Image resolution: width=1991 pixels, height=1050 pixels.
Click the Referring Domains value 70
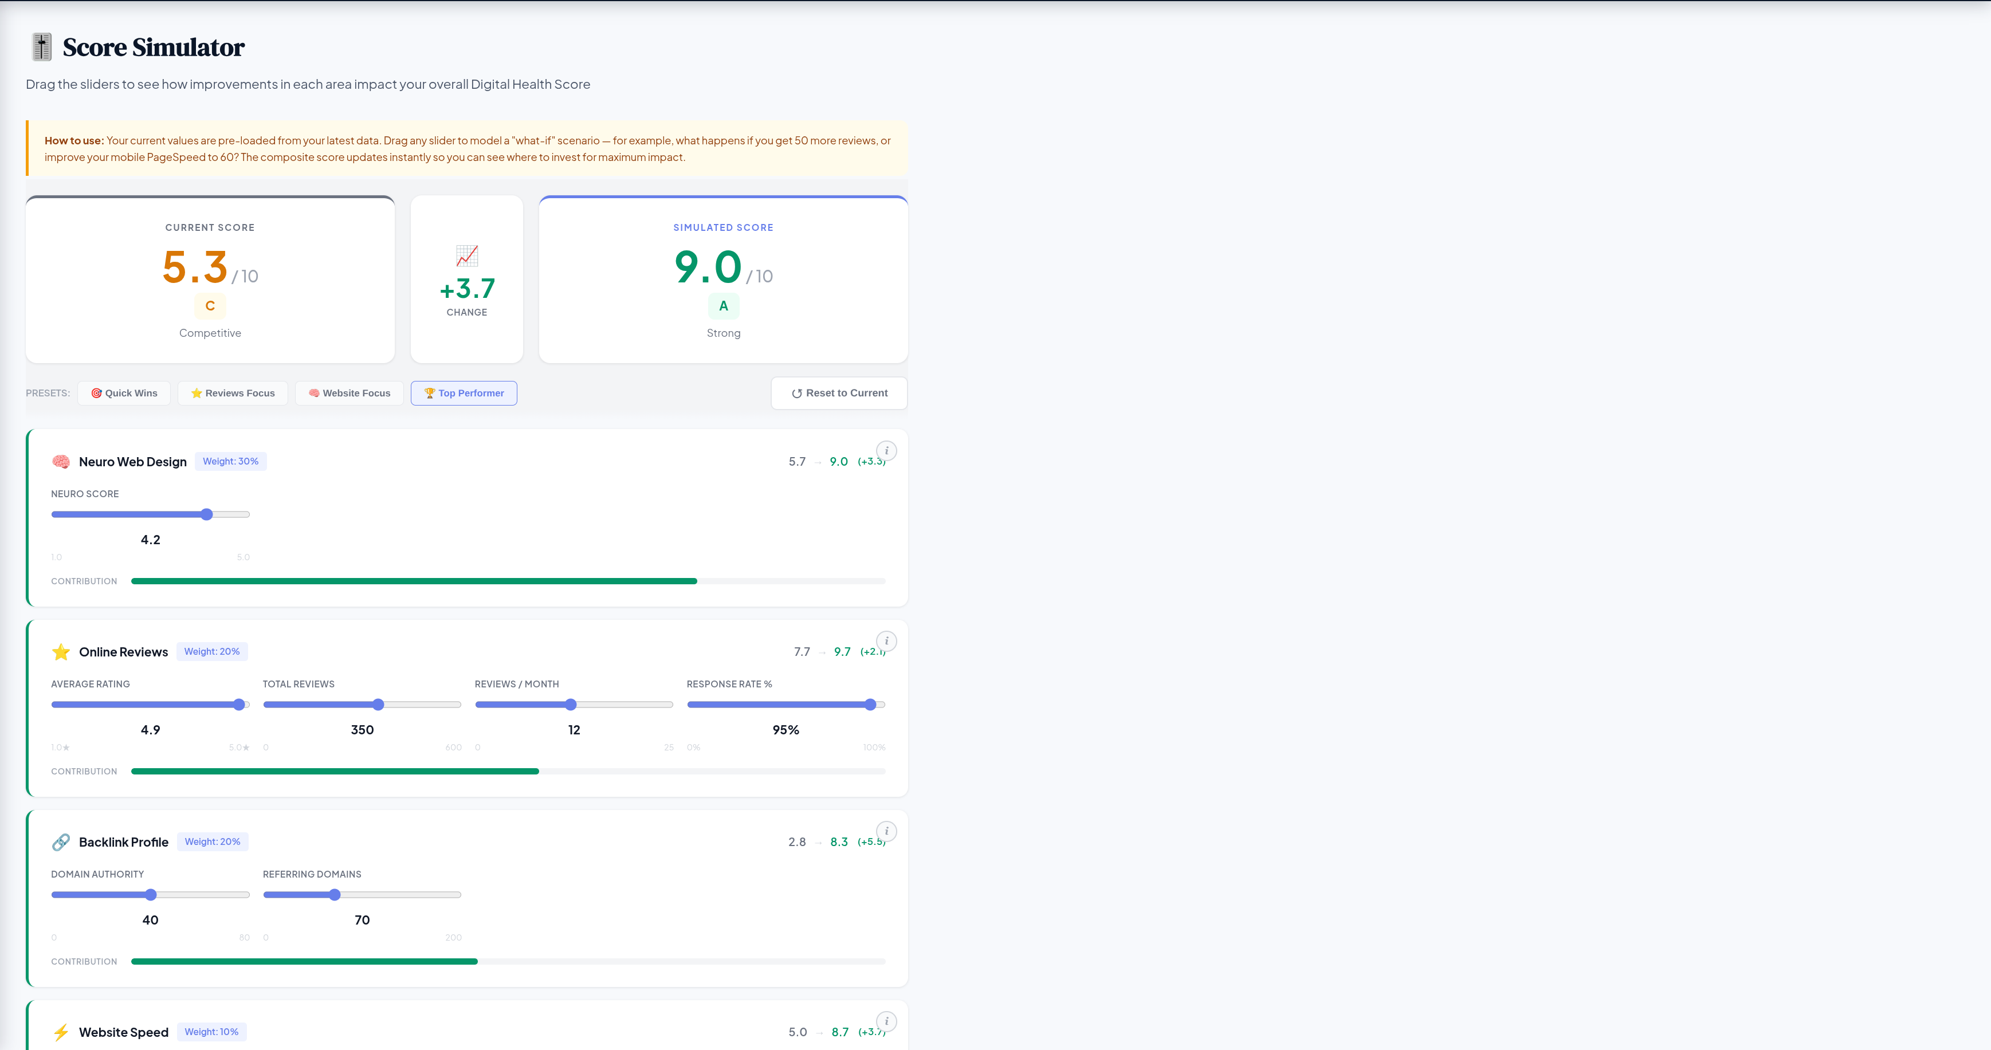pos(363,919)
